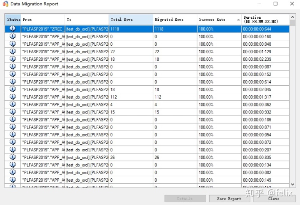
Task: Click Data Migration Report title bar app icon
Action: (x=5, y=4)
